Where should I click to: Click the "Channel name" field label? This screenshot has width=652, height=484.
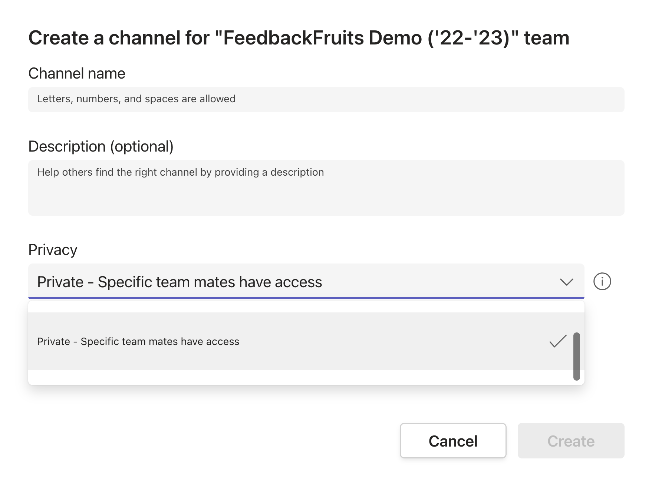[x=77, y=73]
